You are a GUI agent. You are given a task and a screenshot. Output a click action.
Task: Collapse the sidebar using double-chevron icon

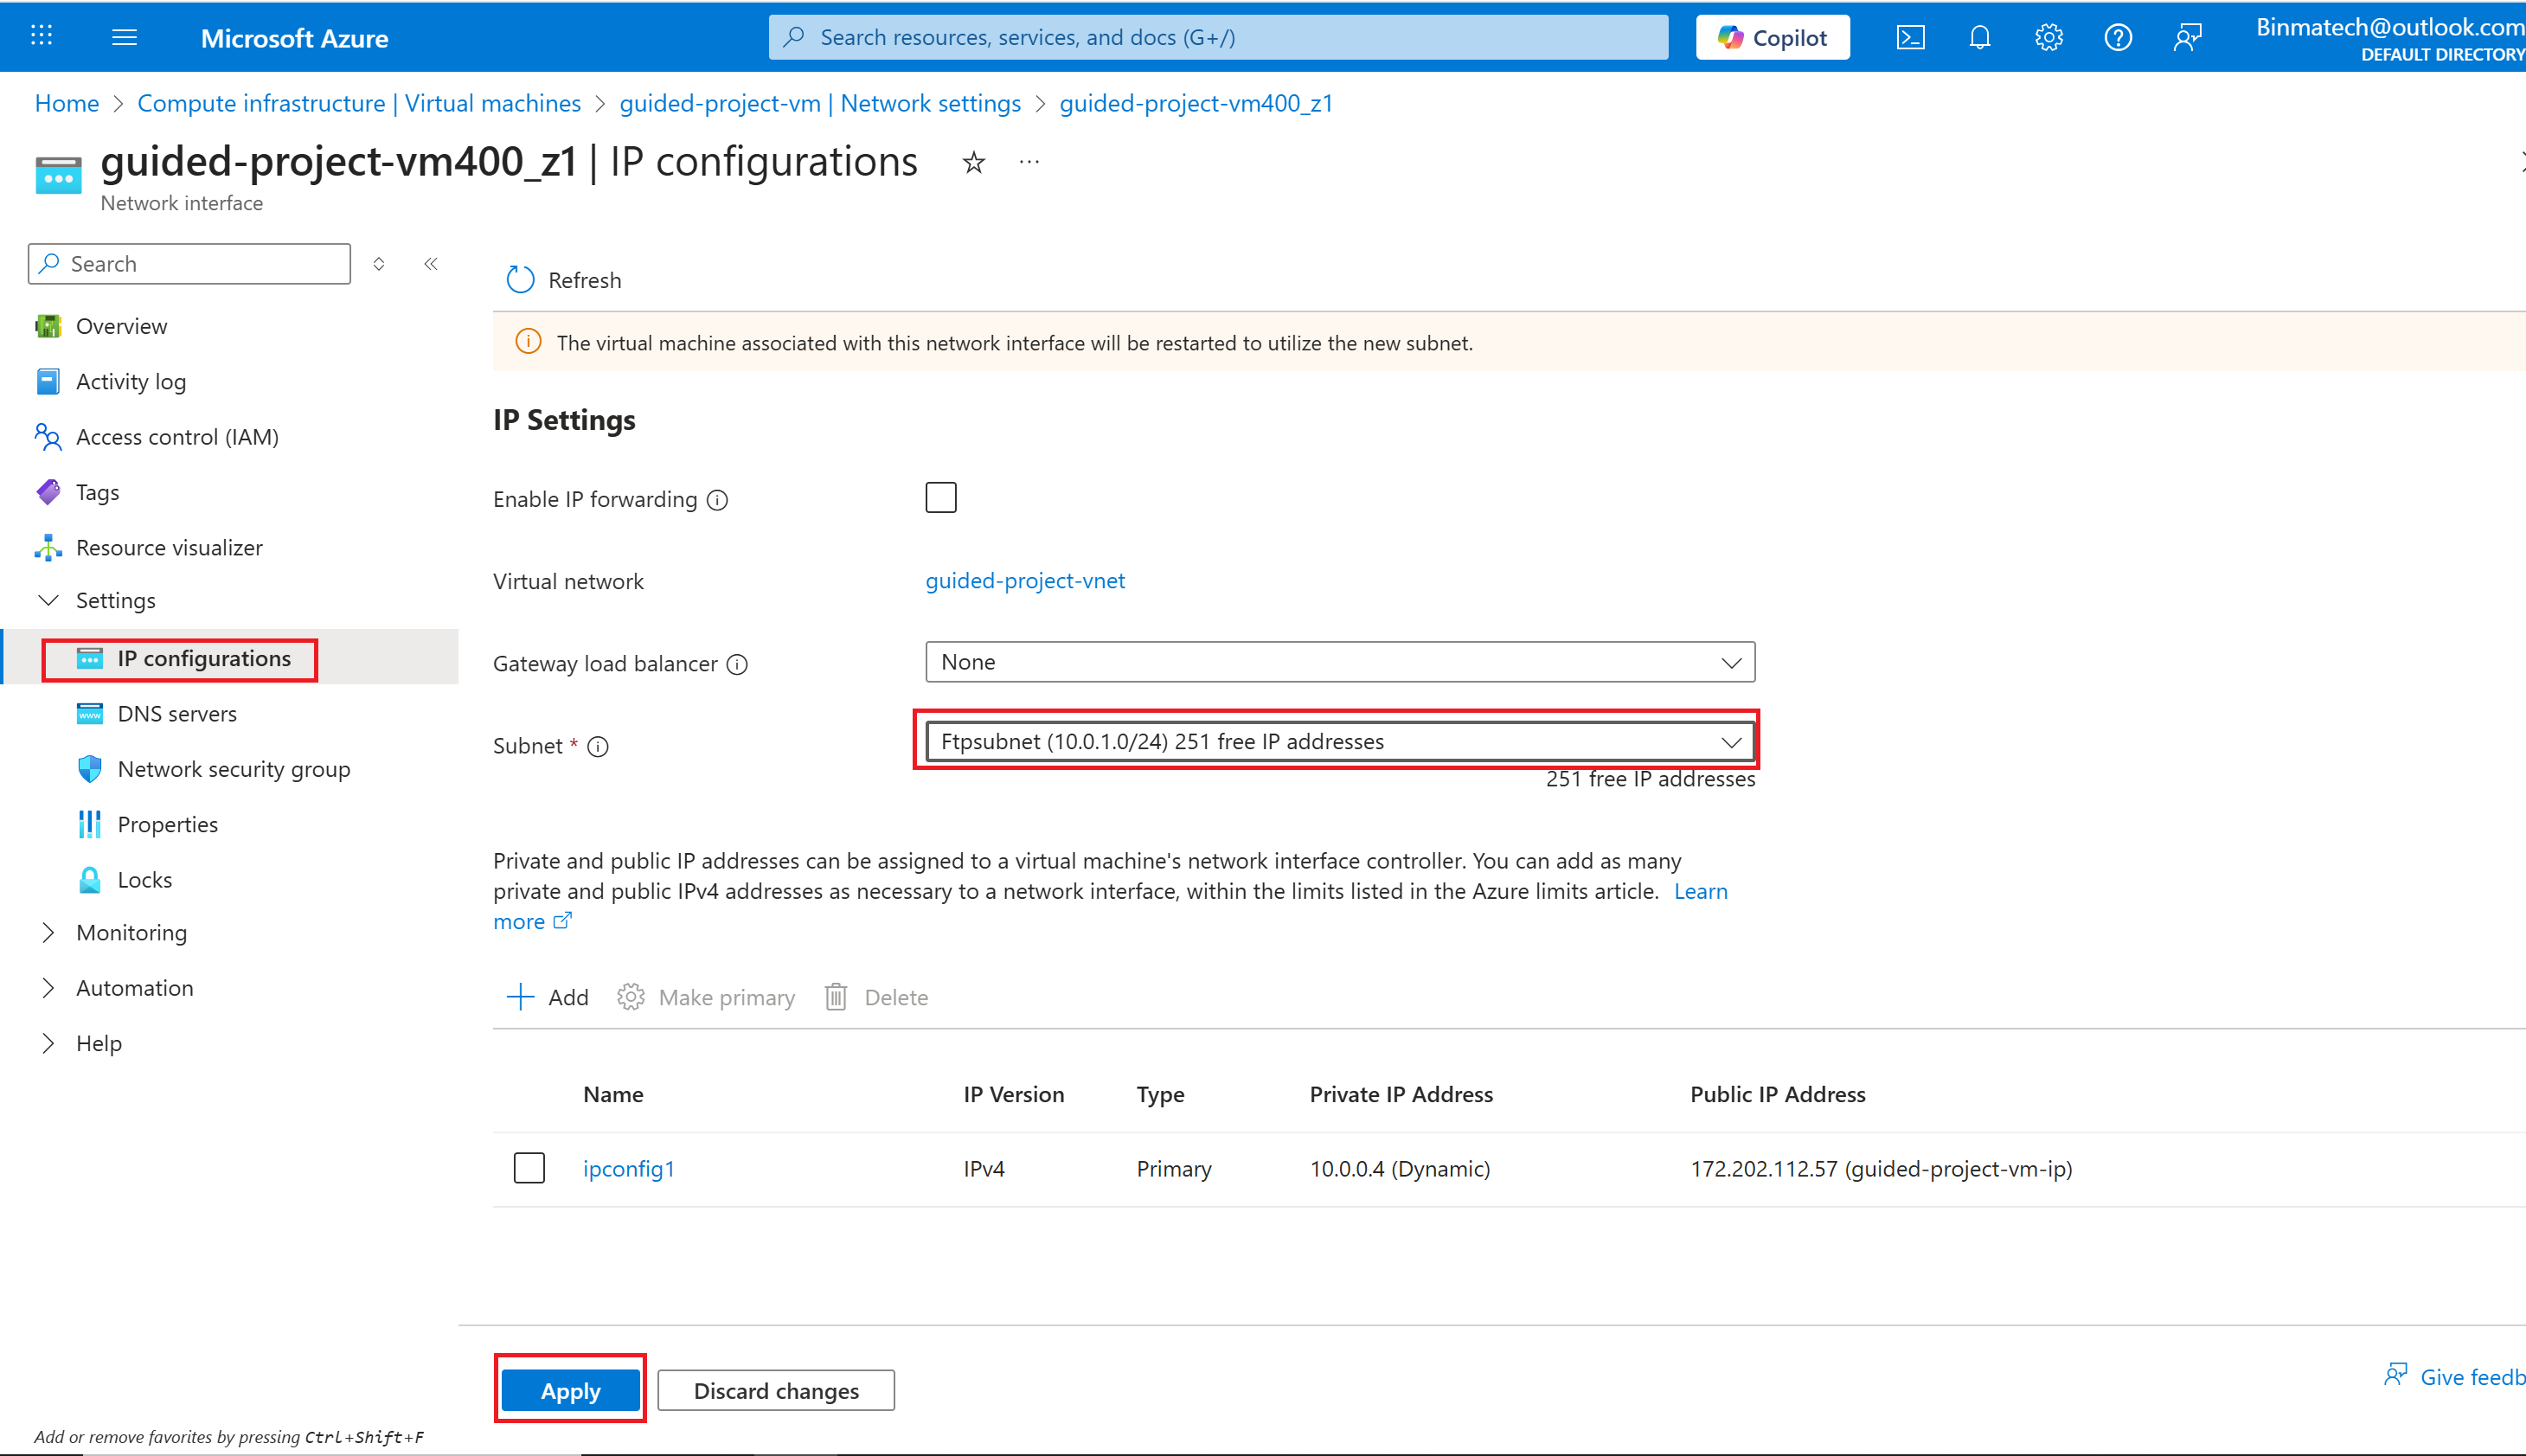(431, 264)
